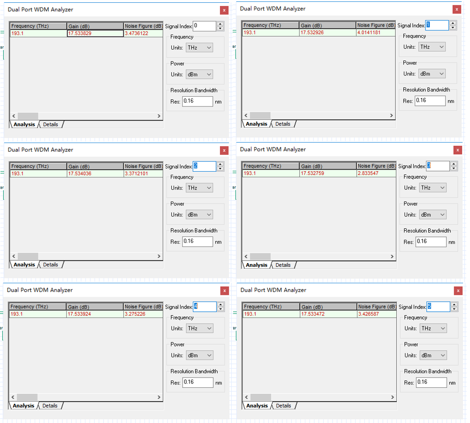This screenshot has height=423, width=470.
Task: Click scrollbar right arrow in the index 2 analyzer table
Action: coord(159,257)
